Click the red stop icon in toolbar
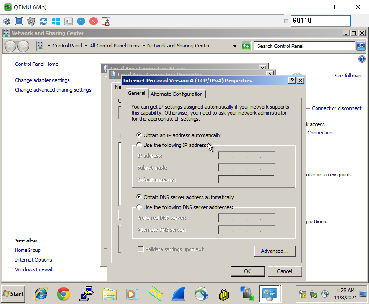369x304 pixels. coord(93,21)
